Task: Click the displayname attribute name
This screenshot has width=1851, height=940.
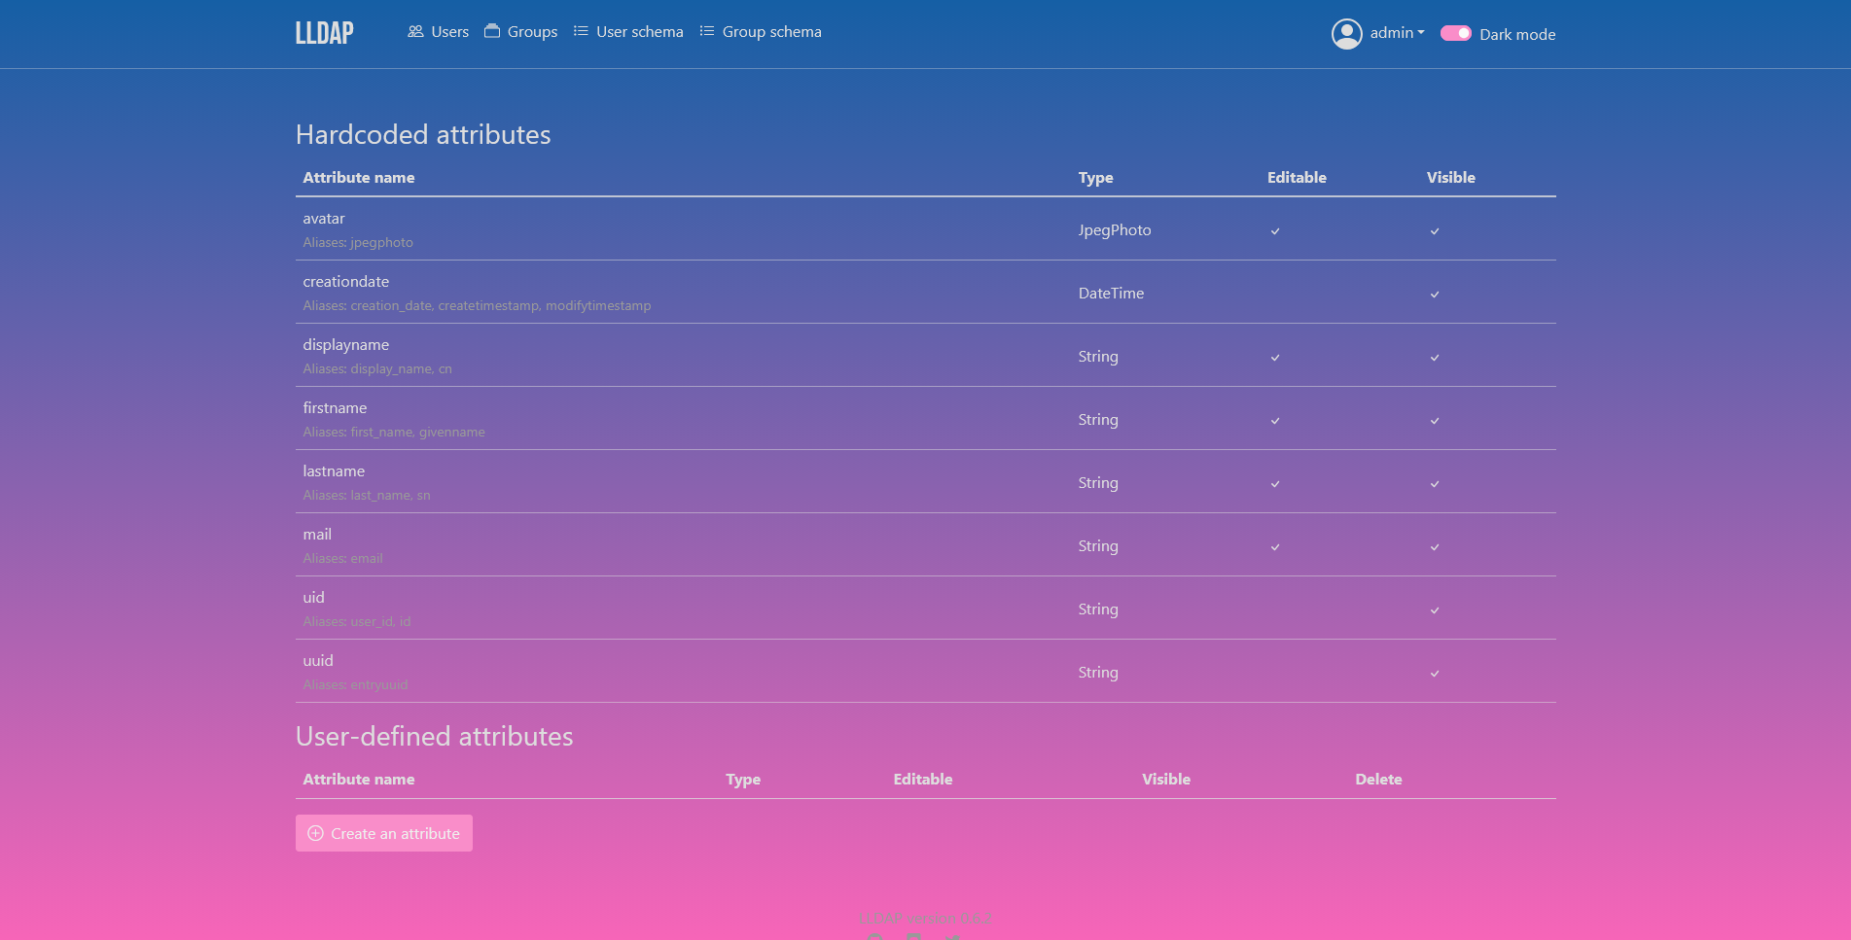Action: [x=345, y=345]
